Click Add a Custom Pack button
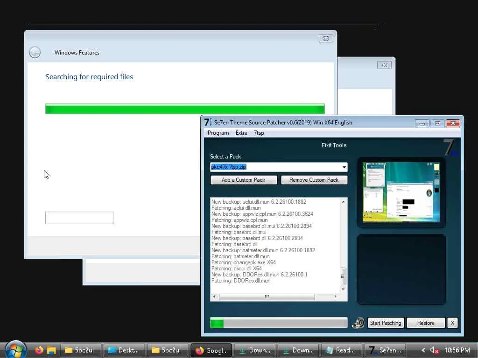This screenshot has height=358, width=478. click(x=244, y=180)
